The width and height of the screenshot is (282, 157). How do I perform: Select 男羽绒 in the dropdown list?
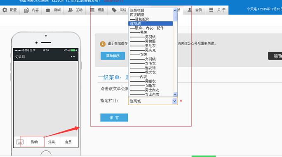tap(151, 37)
